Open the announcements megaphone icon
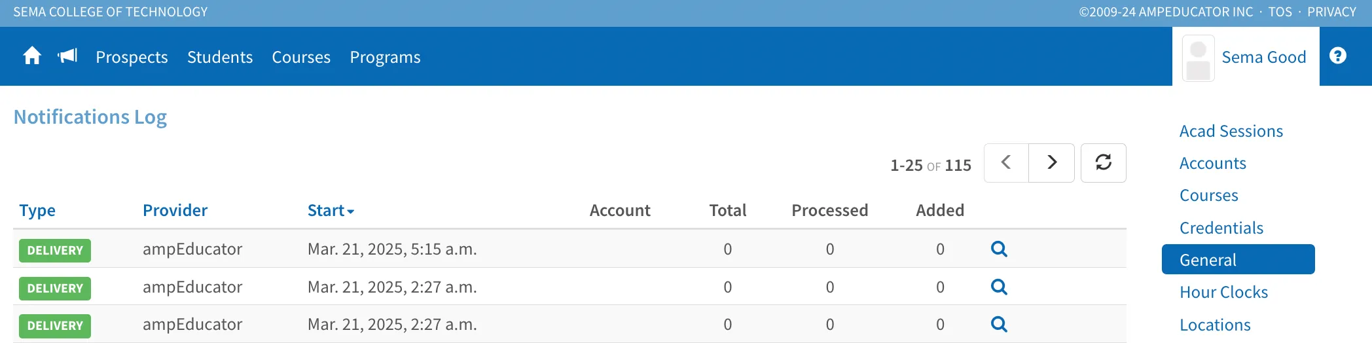1372x343 pixels. pos(67,56)
